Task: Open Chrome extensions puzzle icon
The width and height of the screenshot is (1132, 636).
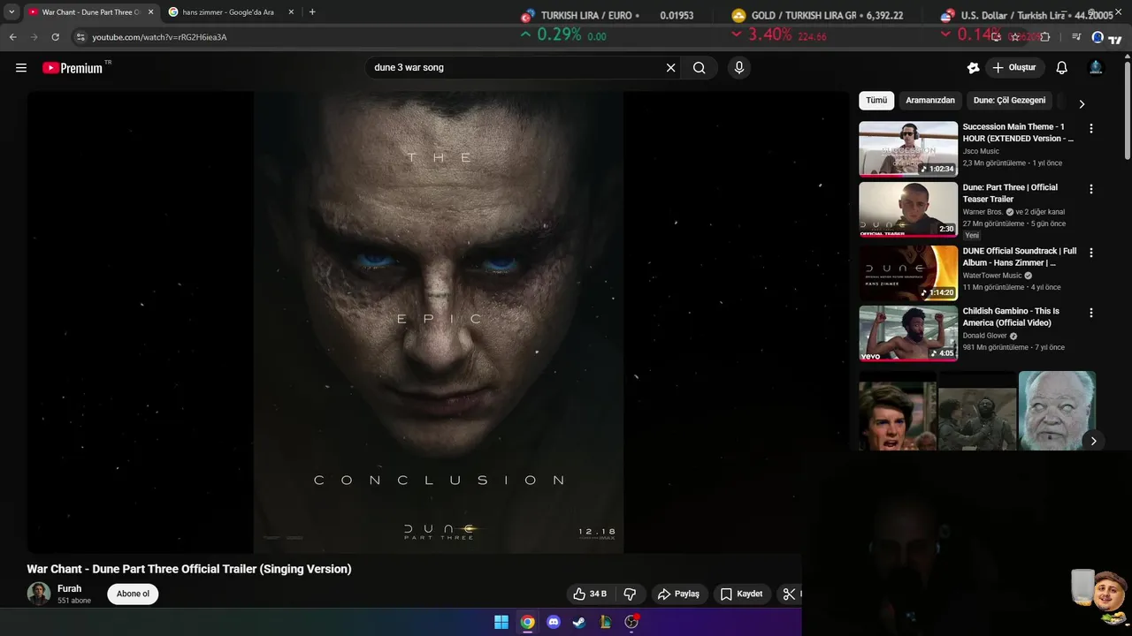Action: tap(1045, 37)
